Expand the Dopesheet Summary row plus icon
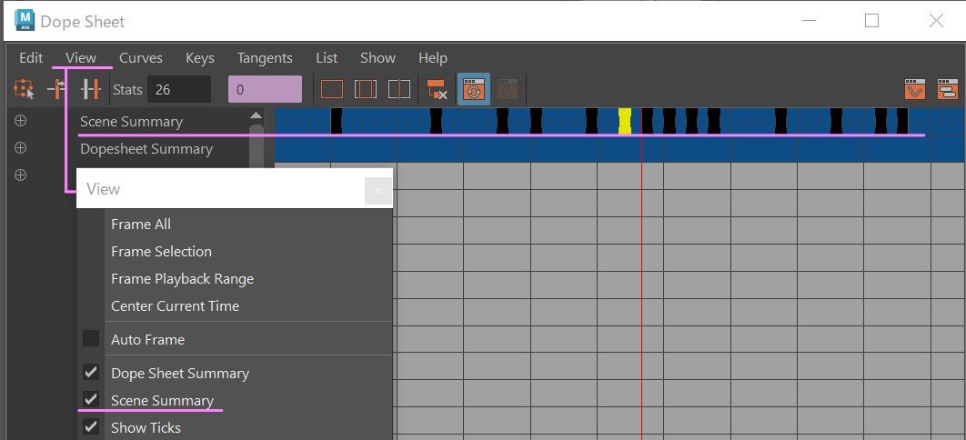966x440 pixels. tap(20, 148)
